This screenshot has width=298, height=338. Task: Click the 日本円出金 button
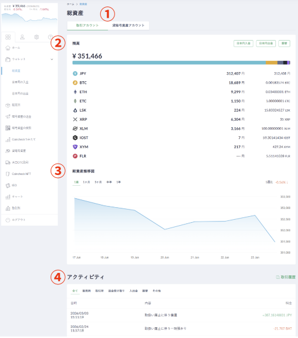coord(266,44)
